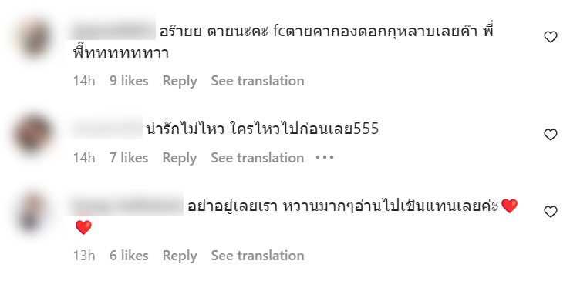Like the third comment with red hearts
This screenshot has width=570, height=281.
click(551, 211)
